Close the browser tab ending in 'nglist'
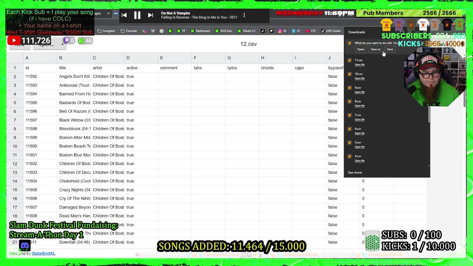 point(108,14)
